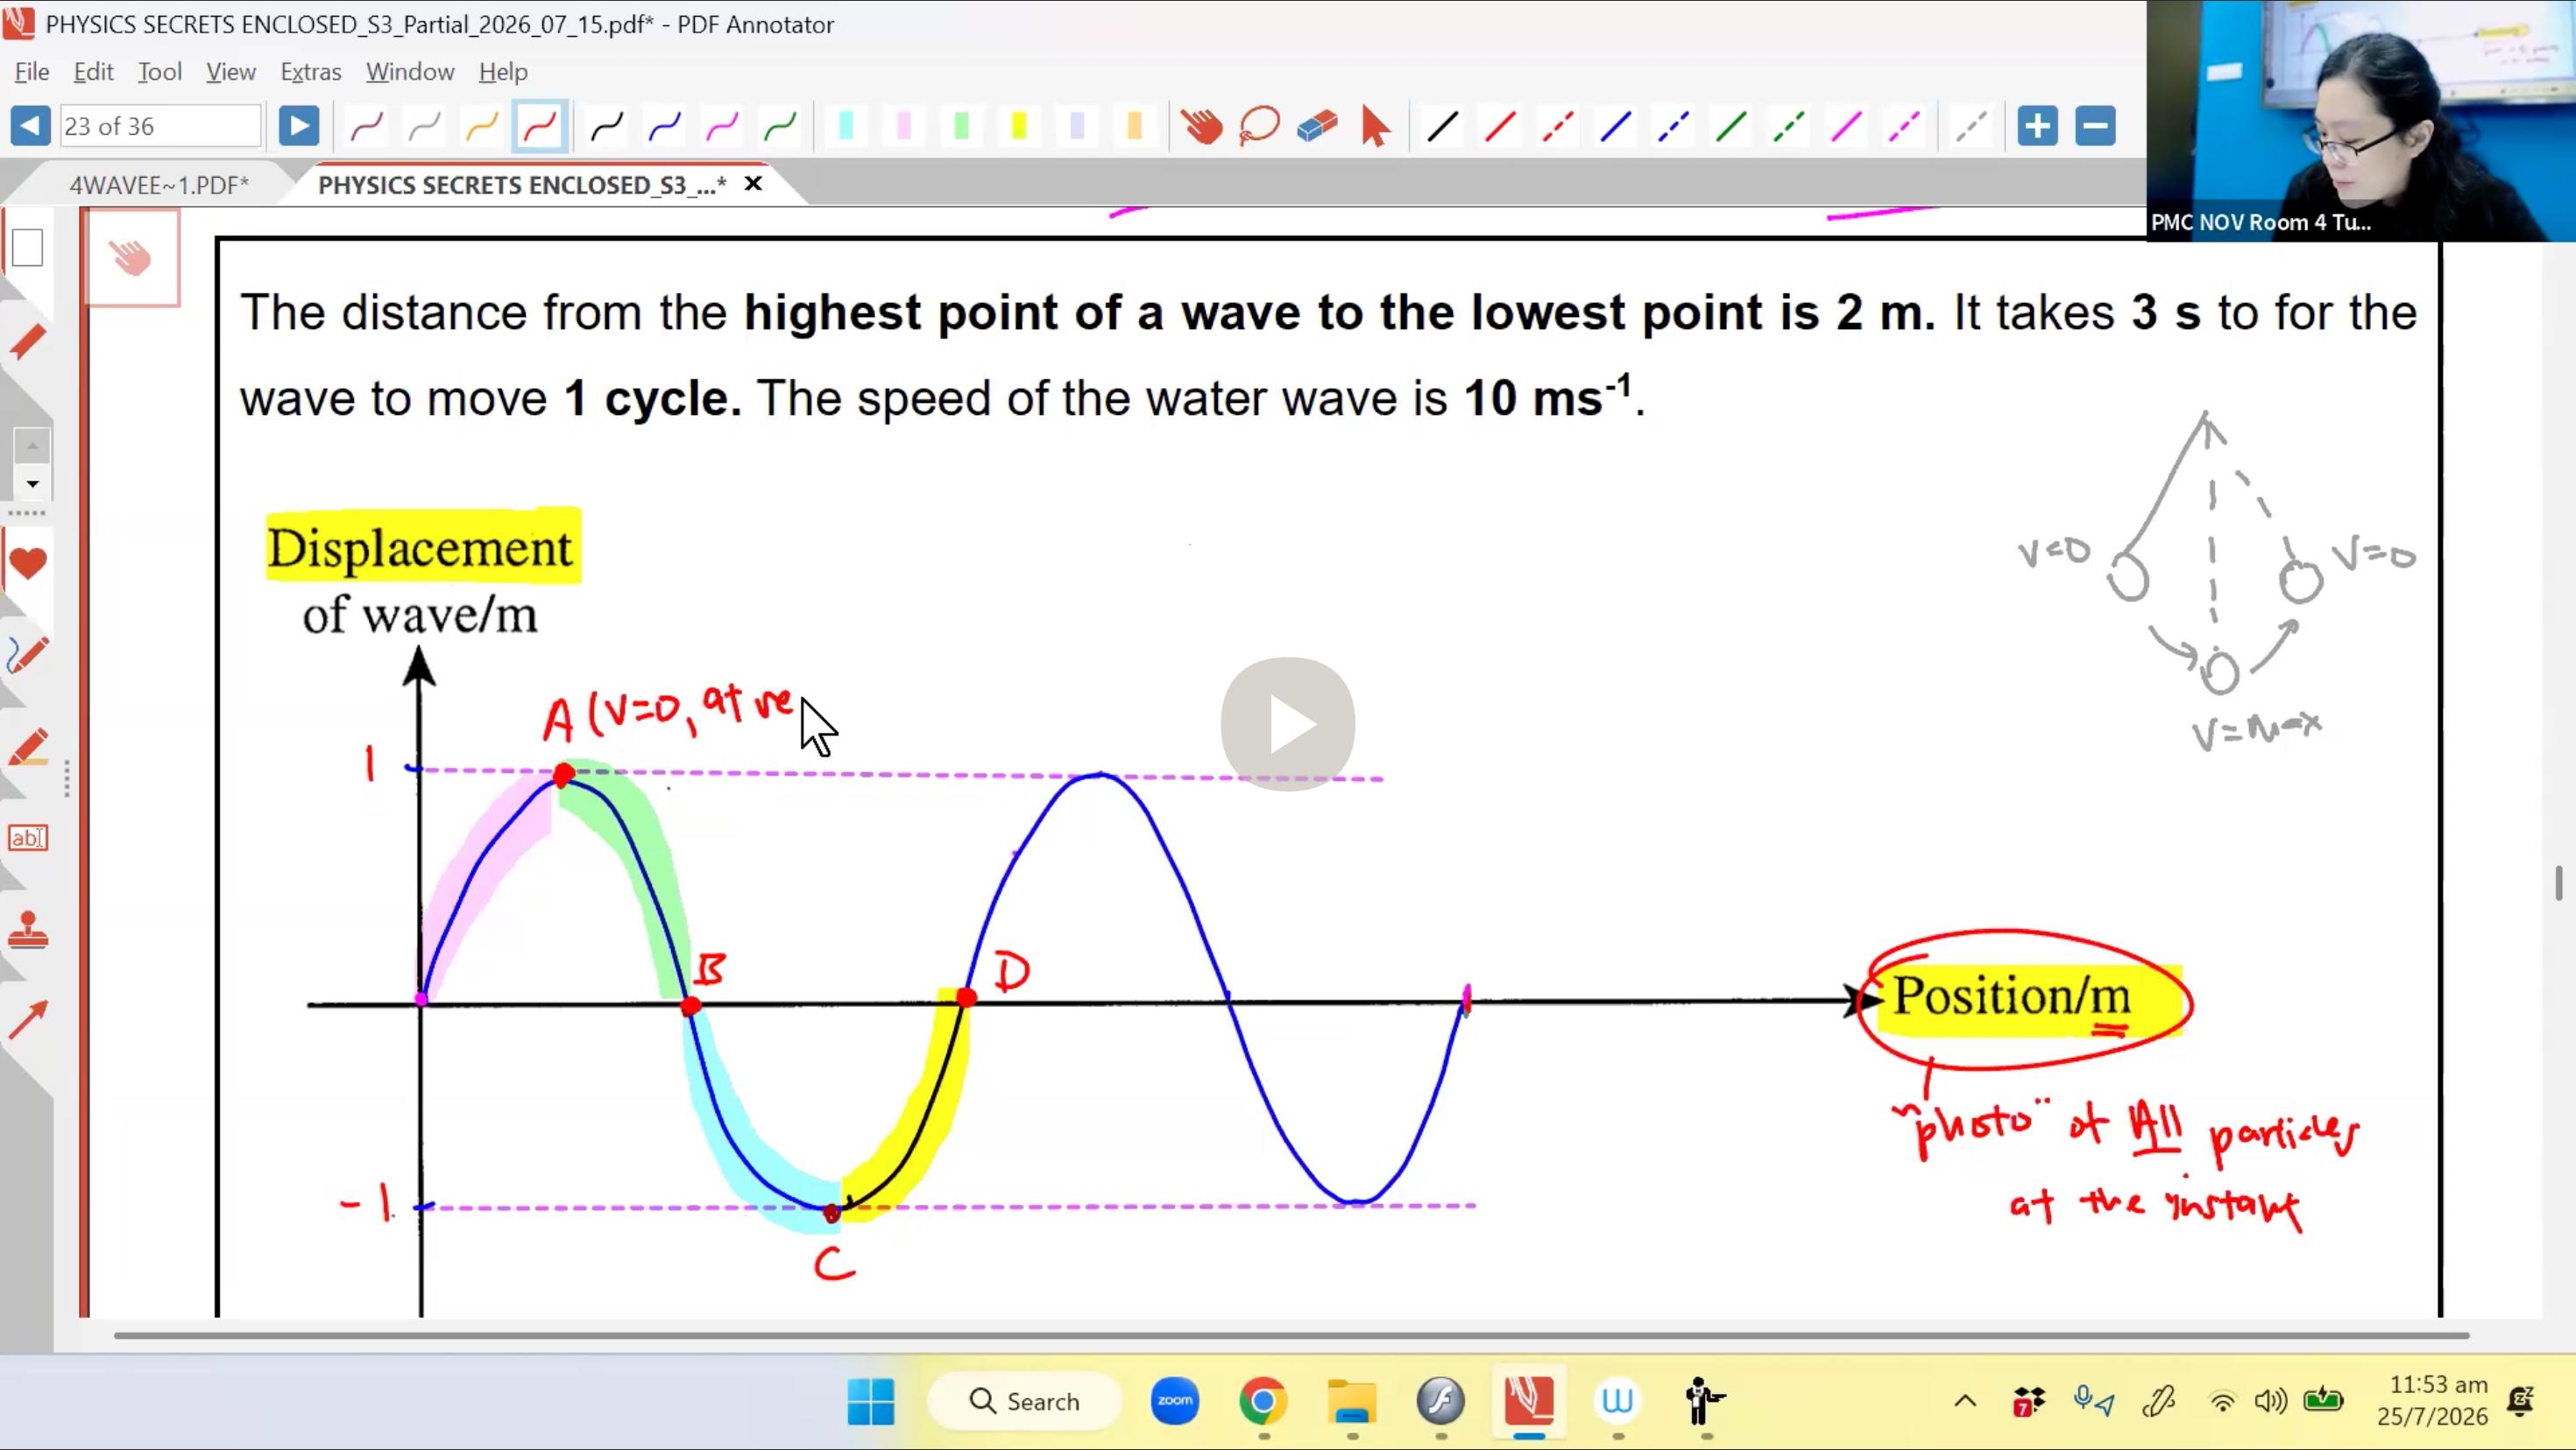Click the blue minus zoom-out button

pyautogui.click(x=2095, y=126)
